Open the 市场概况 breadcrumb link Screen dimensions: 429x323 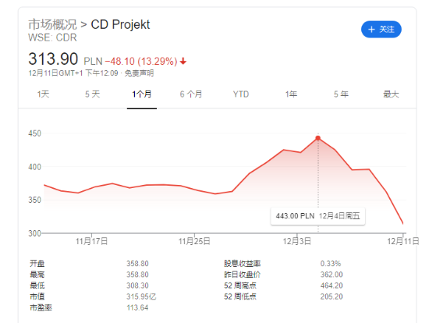(52, 24)
